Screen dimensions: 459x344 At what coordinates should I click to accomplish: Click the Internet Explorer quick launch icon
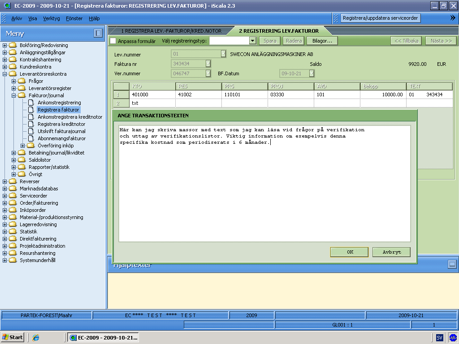tap(36, 338)
